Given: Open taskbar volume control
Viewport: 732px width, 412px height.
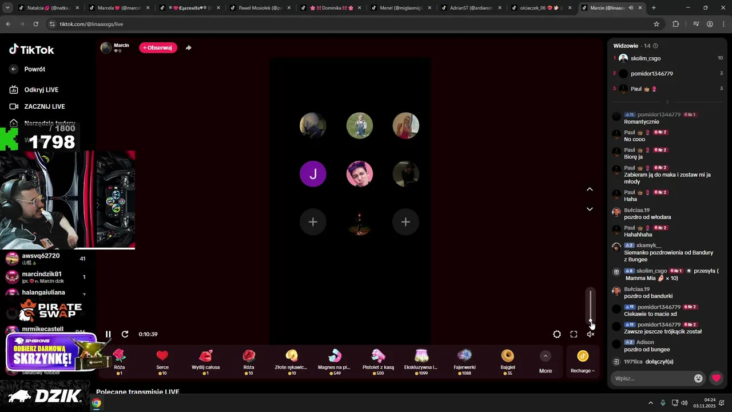Looking at the screenshot, I should click(x=685, y=403).
